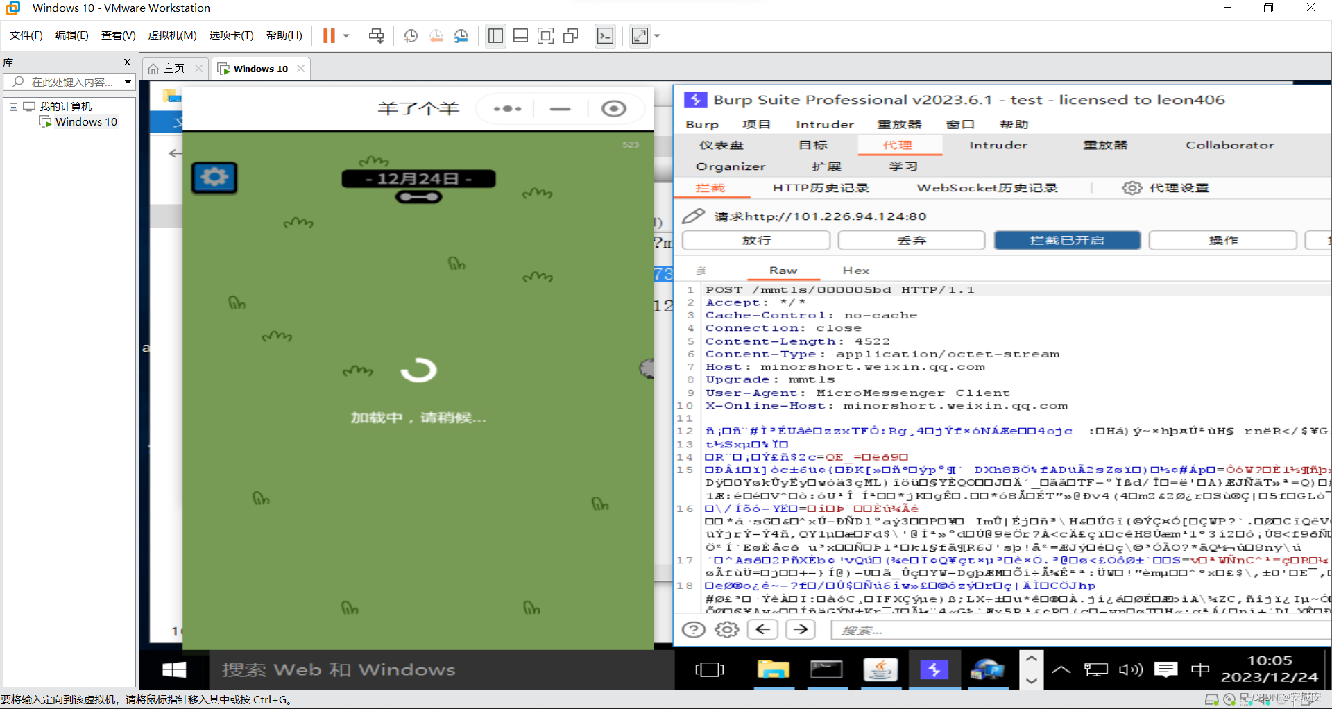
Task: Open the snapshot manager icon
Action: (461, 35)
